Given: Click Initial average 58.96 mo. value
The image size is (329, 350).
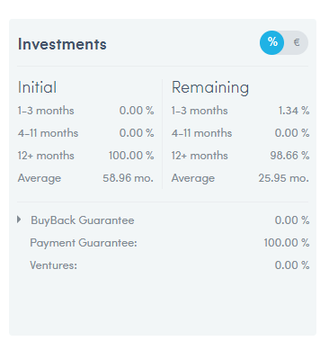Looking at the screenshot, I should click(128, 178).
